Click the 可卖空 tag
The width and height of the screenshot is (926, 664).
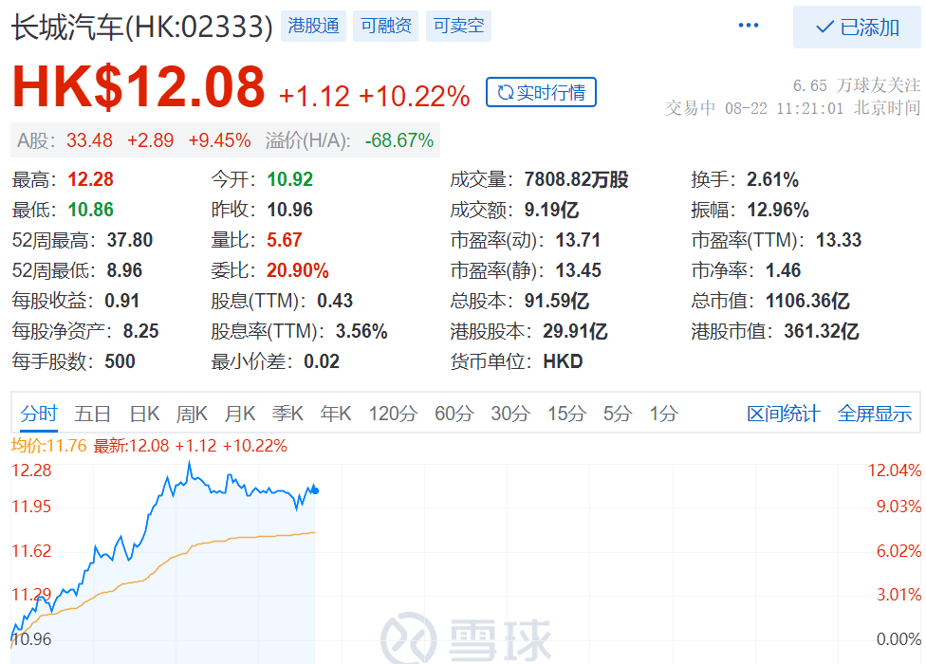(458, 26)
